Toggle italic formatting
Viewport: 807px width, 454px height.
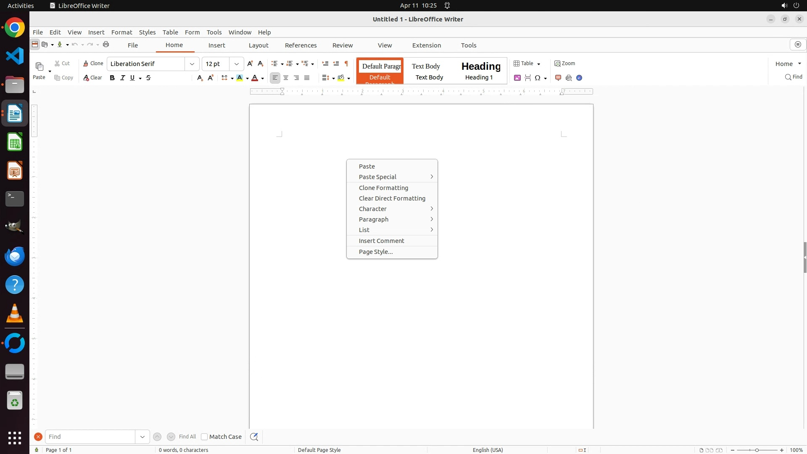tap(123, 78)
